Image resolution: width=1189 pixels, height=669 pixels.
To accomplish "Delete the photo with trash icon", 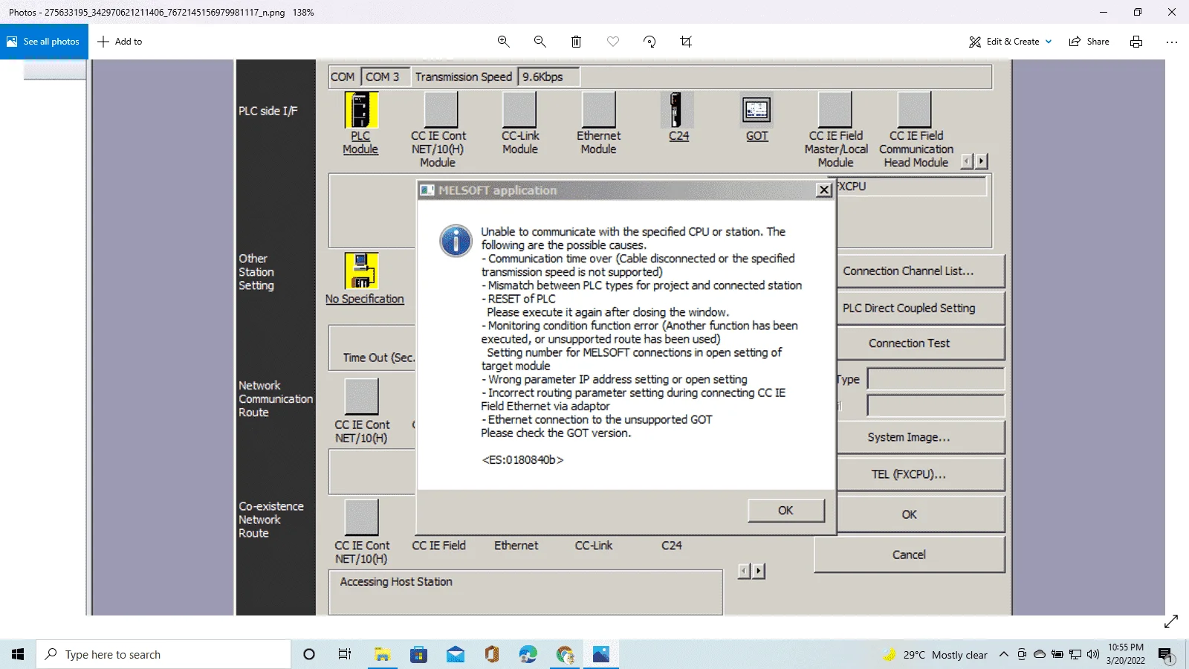I will coord(576,42).
